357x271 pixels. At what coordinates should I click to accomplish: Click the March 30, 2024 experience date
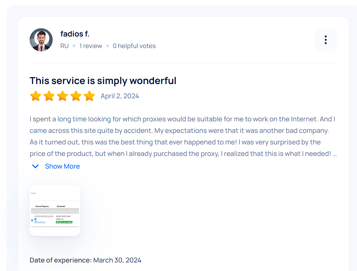pyautogui.click(x=117, y=260)
